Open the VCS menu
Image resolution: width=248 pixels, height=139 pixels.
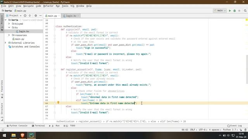(x=72, y=6)
